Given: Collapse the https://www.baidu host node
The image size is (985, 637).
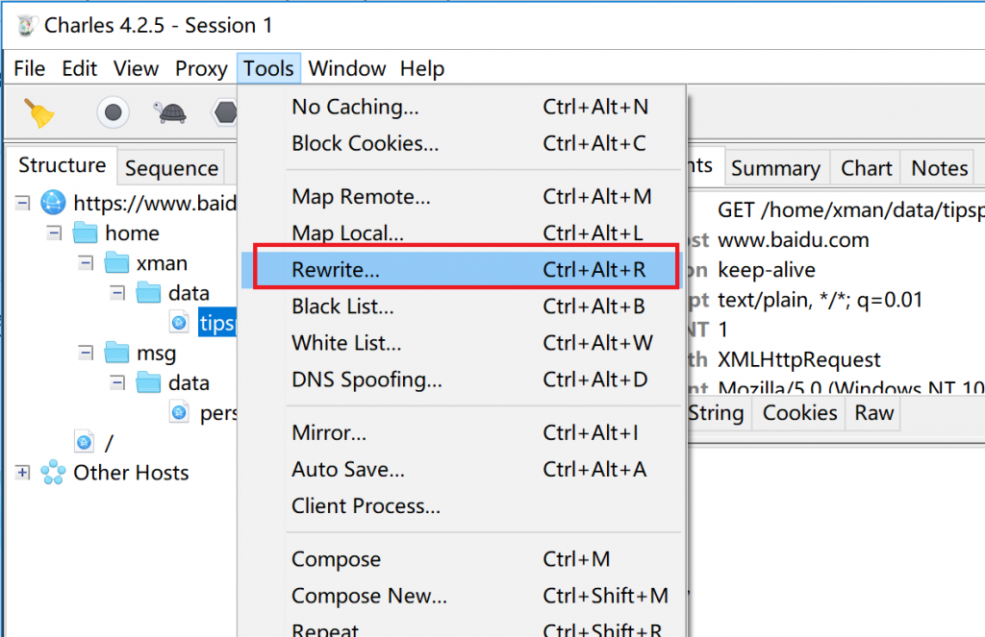Looking at the screenshot, I should coord(23,203).
